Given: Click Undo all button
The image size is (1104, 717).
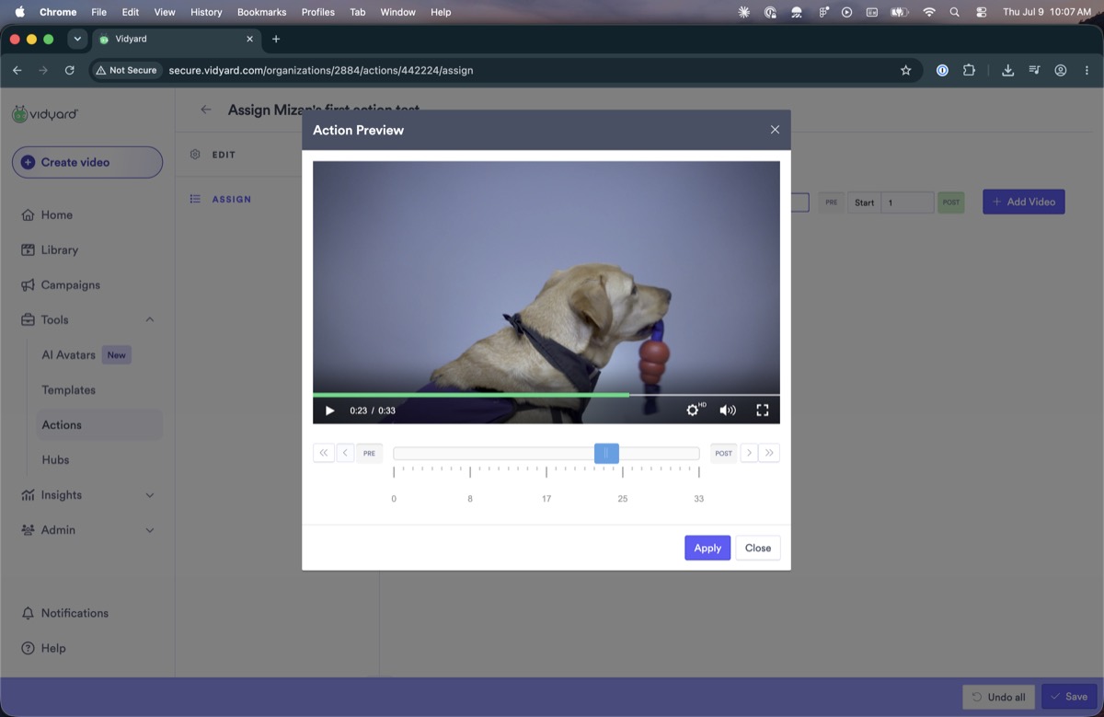Looking at the screenshot, I should [999, 697].
